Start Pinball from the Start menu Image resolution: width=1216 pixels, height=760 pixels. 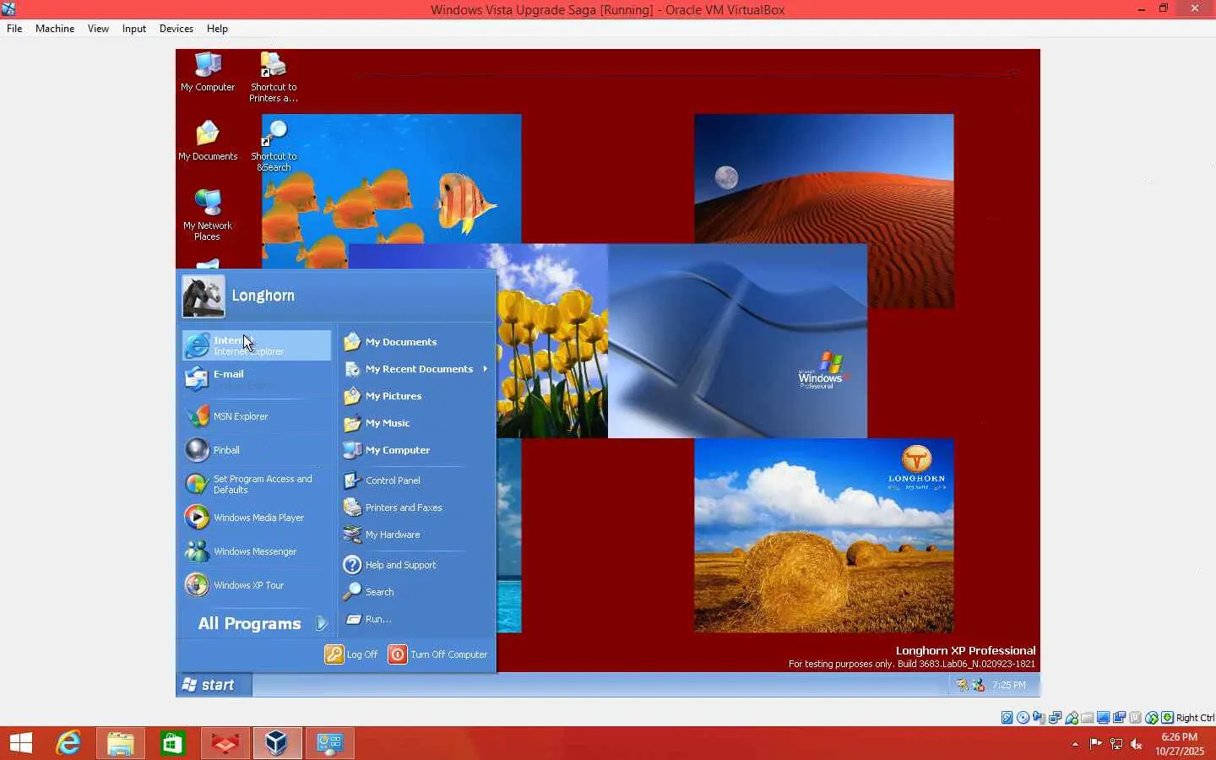click(x=257, y=450)
